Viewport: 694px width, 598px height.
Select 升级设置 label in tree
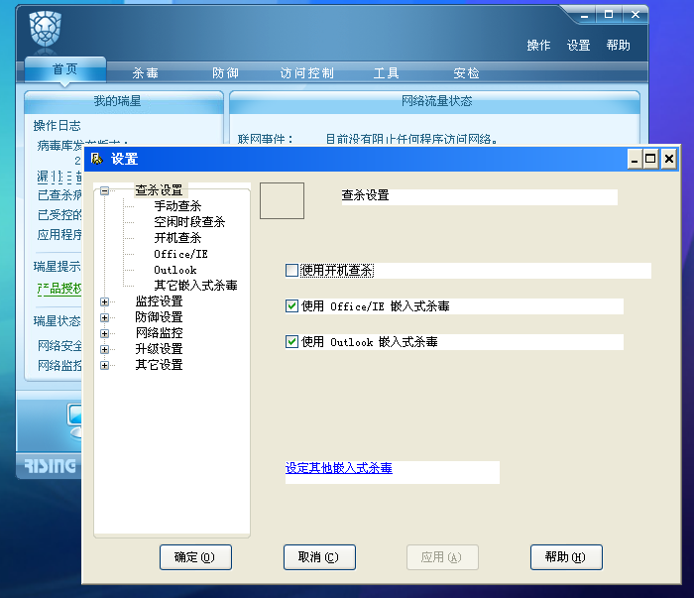tap(159, 349)
